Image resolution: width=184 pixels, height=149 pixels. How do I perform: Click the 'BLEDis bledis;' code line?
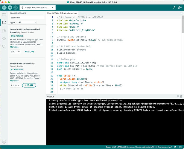tap(66, 53)
